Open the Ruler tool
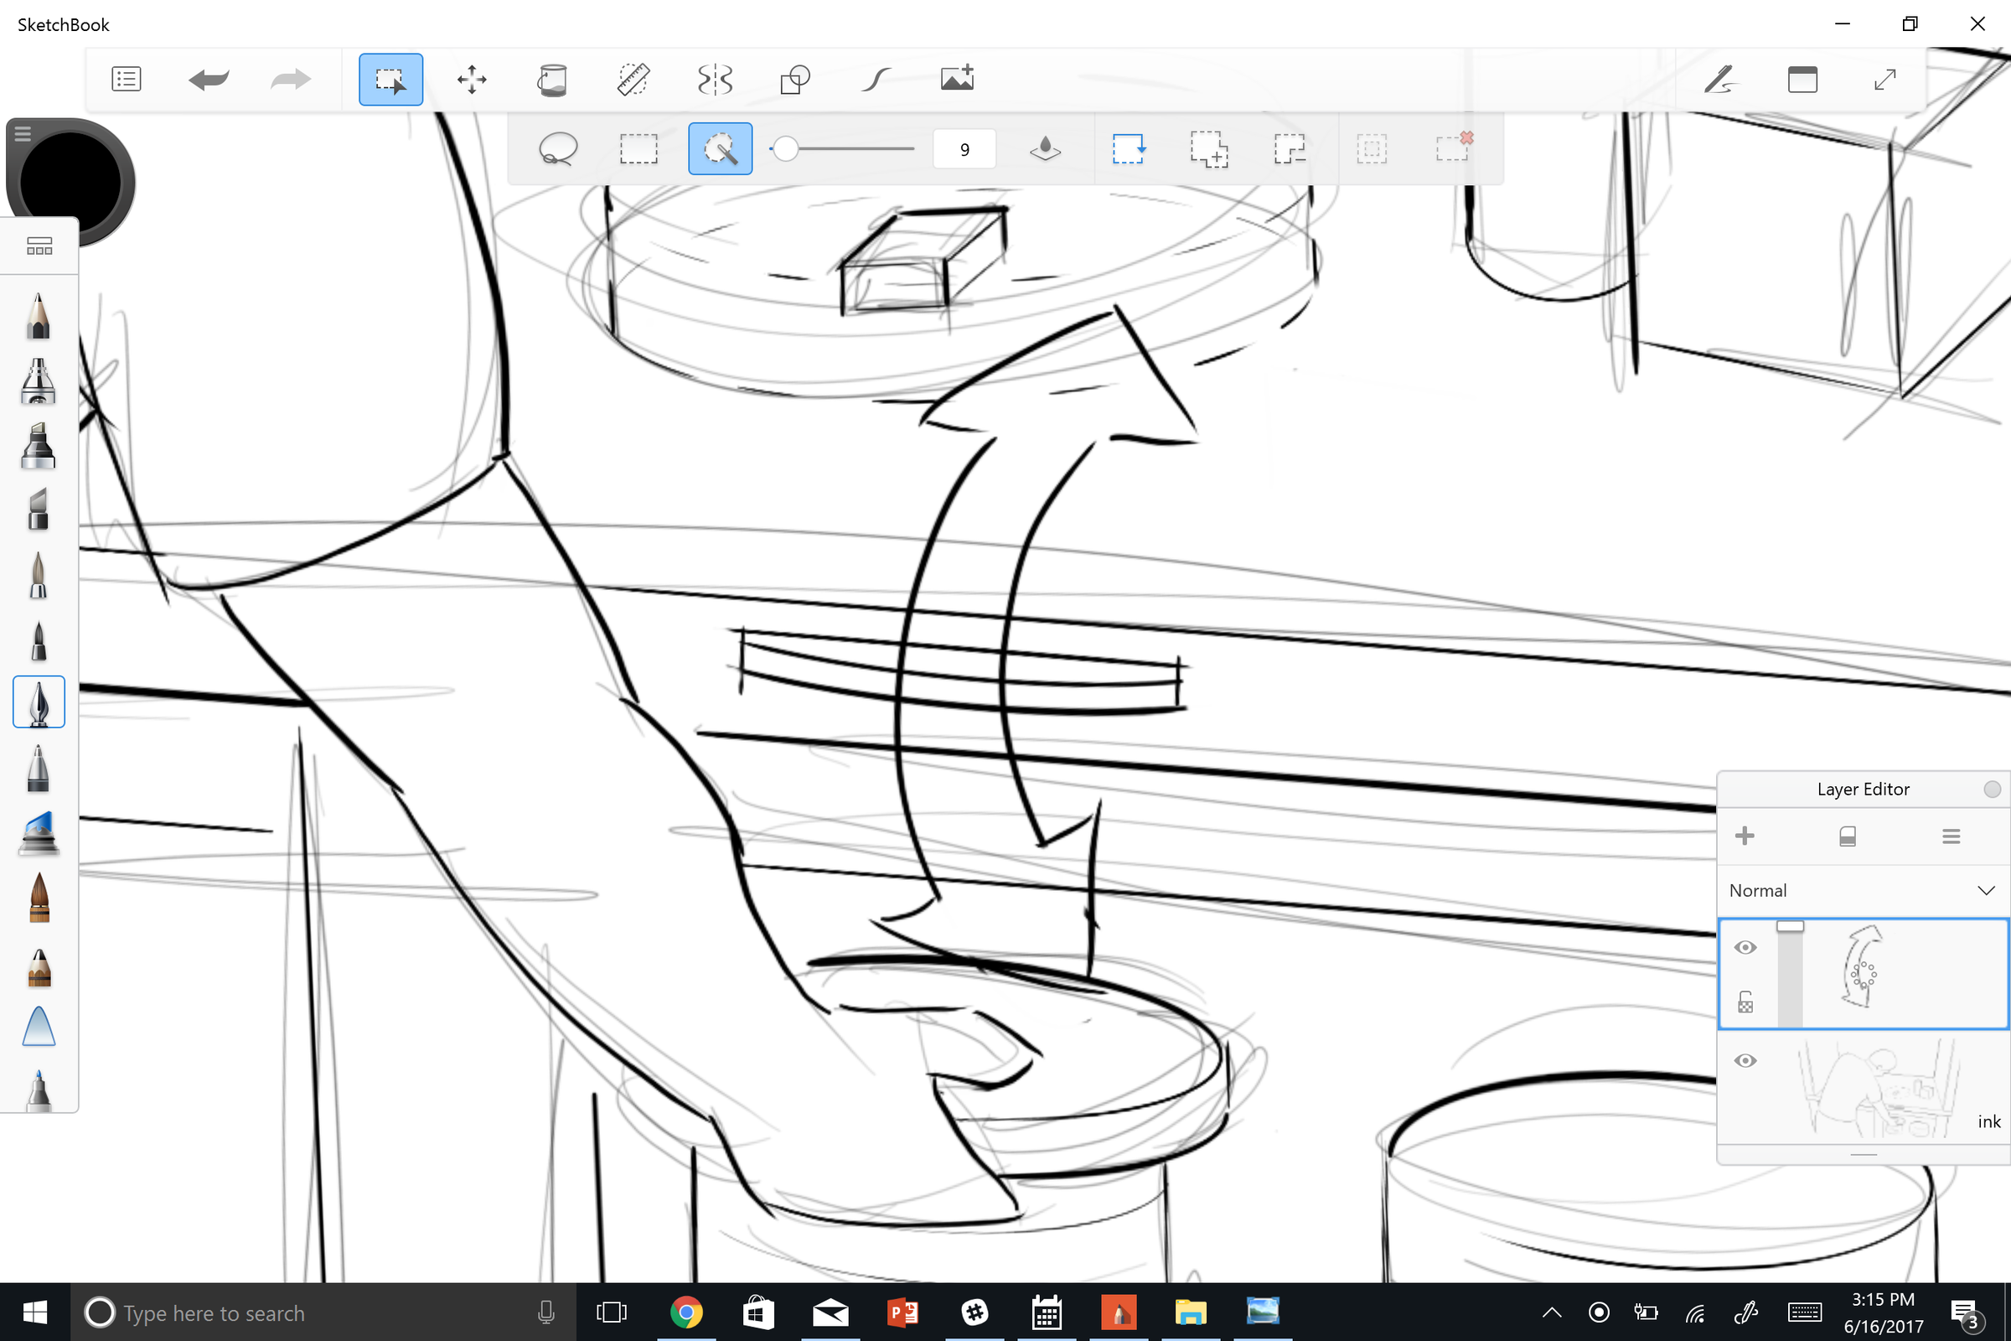 (x=633, y=79)
